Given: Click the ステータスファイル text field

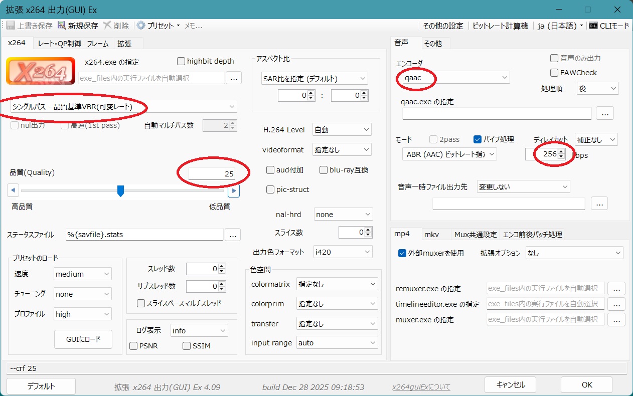Looking at the screenshot, I should (144, 235).
